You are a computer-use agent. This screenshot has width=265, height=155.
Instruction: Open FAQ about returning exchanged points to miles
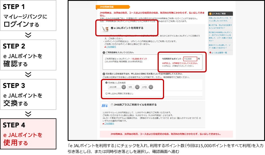tap(220, 19)
